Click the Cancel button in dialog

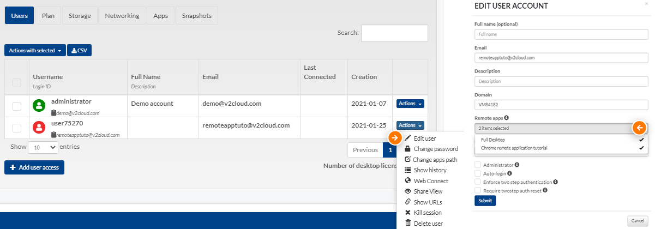[x=637, y=220]
